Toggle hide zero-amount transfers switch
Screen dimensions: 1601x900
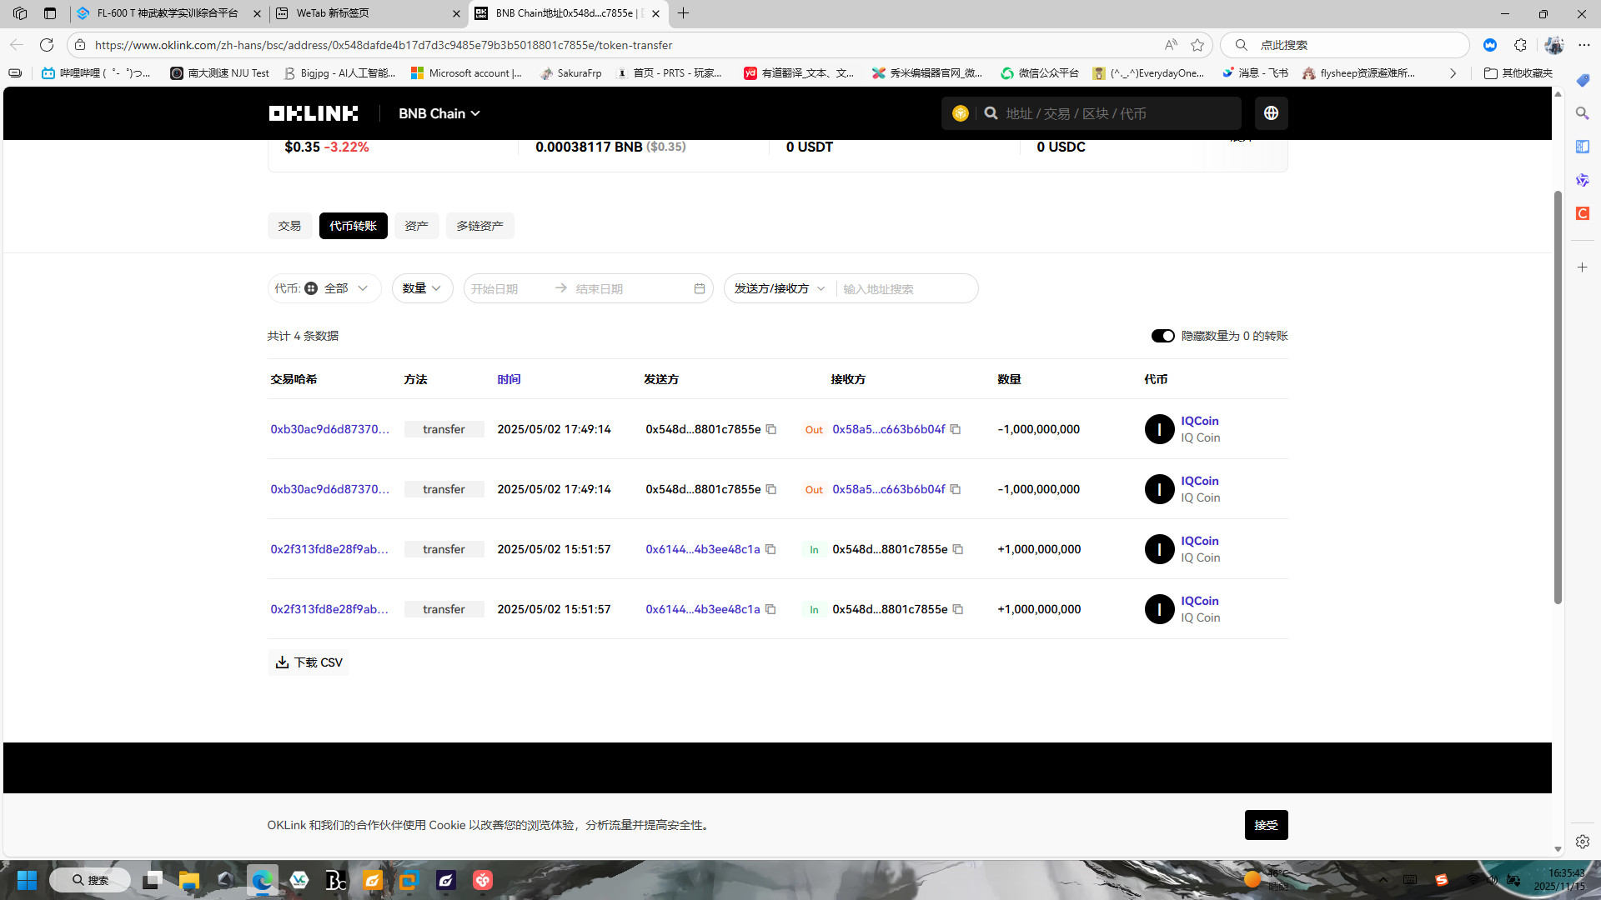[1162, 336]
